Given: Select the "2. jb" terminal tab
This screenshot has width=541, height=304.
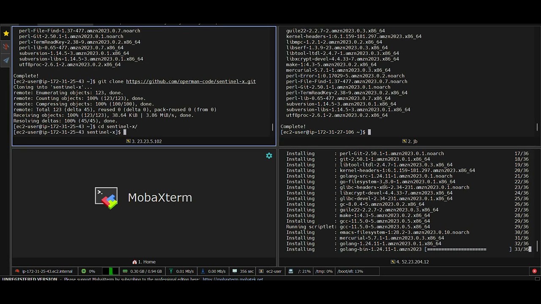Looking at the screenshot, I should pyautogui.click(x=410, y=141).
